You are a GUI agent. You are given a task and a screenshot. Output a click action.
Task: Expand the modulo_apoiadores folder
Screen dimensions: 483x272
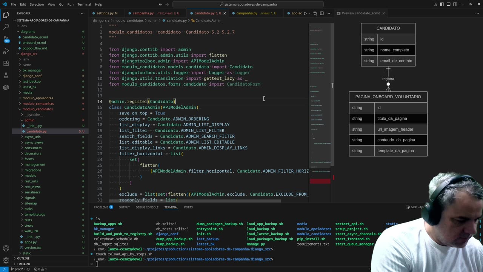point(38,98)
